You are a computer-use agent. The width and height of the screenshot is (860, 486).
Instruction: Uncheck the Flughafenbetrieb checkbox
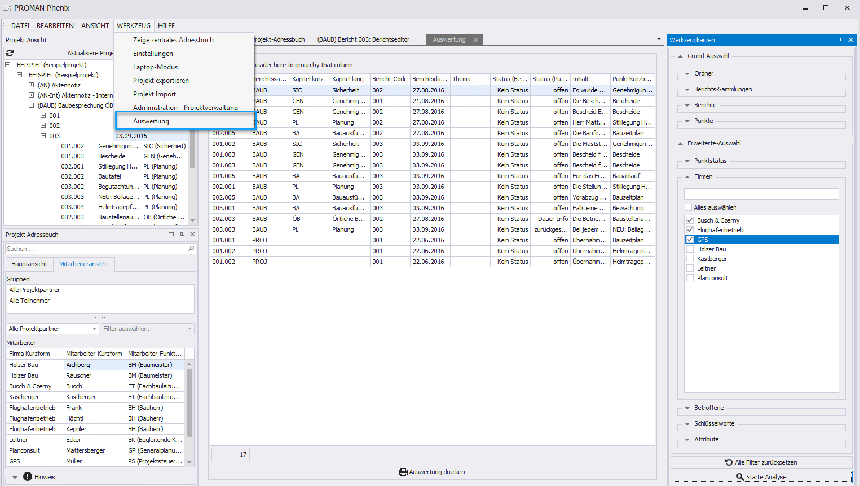[x=690, y=230]
